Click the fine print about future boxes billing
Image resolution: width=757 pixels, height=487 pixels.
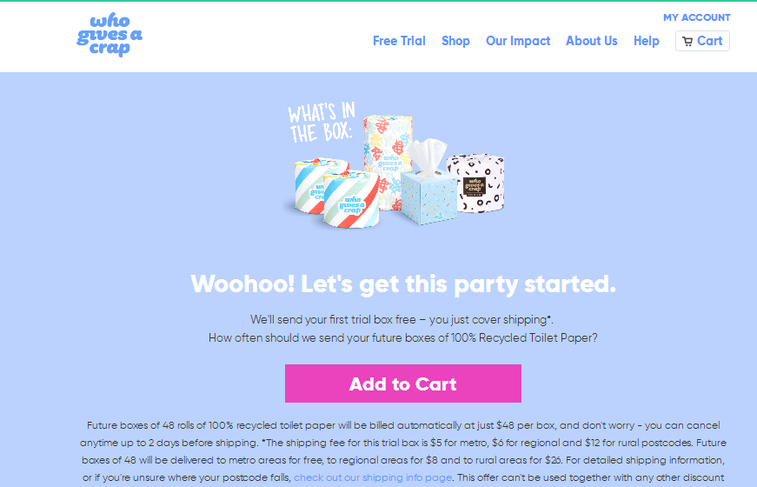click(x=403, y=451)
